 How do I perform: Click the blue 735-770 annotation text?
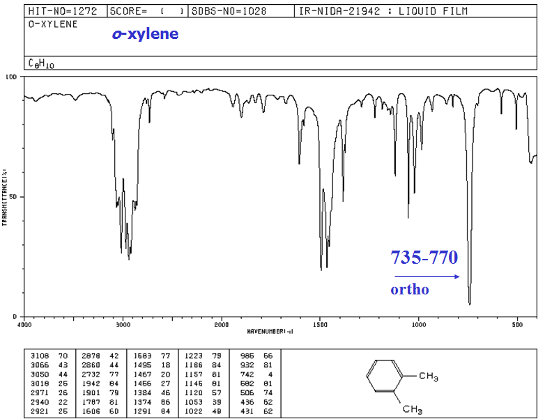(424, 258)
